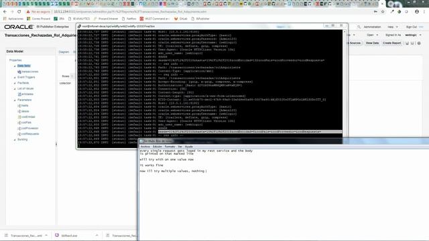429x241 pixels.
Task: Click the browser address bar URL
Action: tap(130, 12)
